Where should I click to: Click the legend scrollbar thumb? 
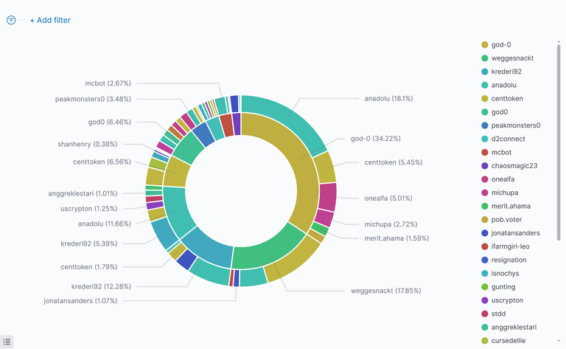(559, 141)
